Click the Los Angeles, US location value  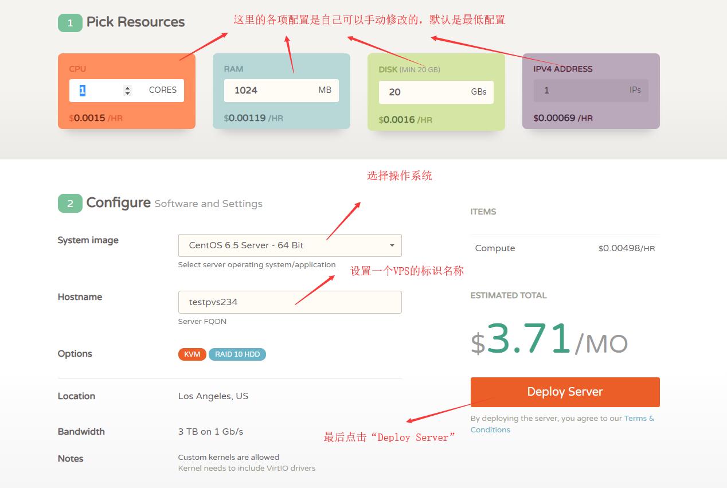click(x=213, y=396)
